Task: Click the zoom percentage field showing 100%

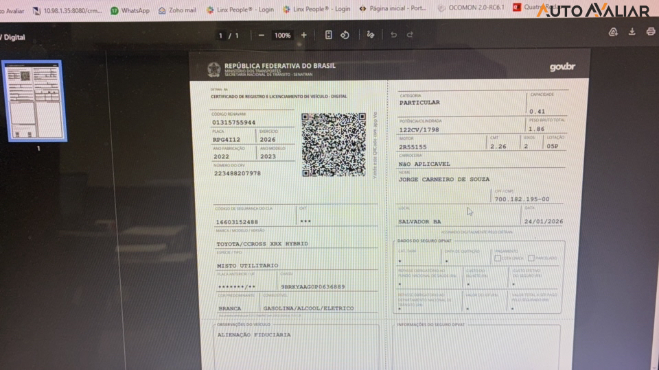Action: (282, 35)
